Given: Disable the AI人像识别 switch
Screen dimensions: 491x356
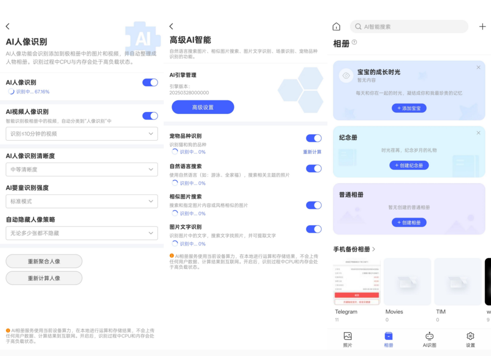Looking at the screenshot, I should pos(150,82).
